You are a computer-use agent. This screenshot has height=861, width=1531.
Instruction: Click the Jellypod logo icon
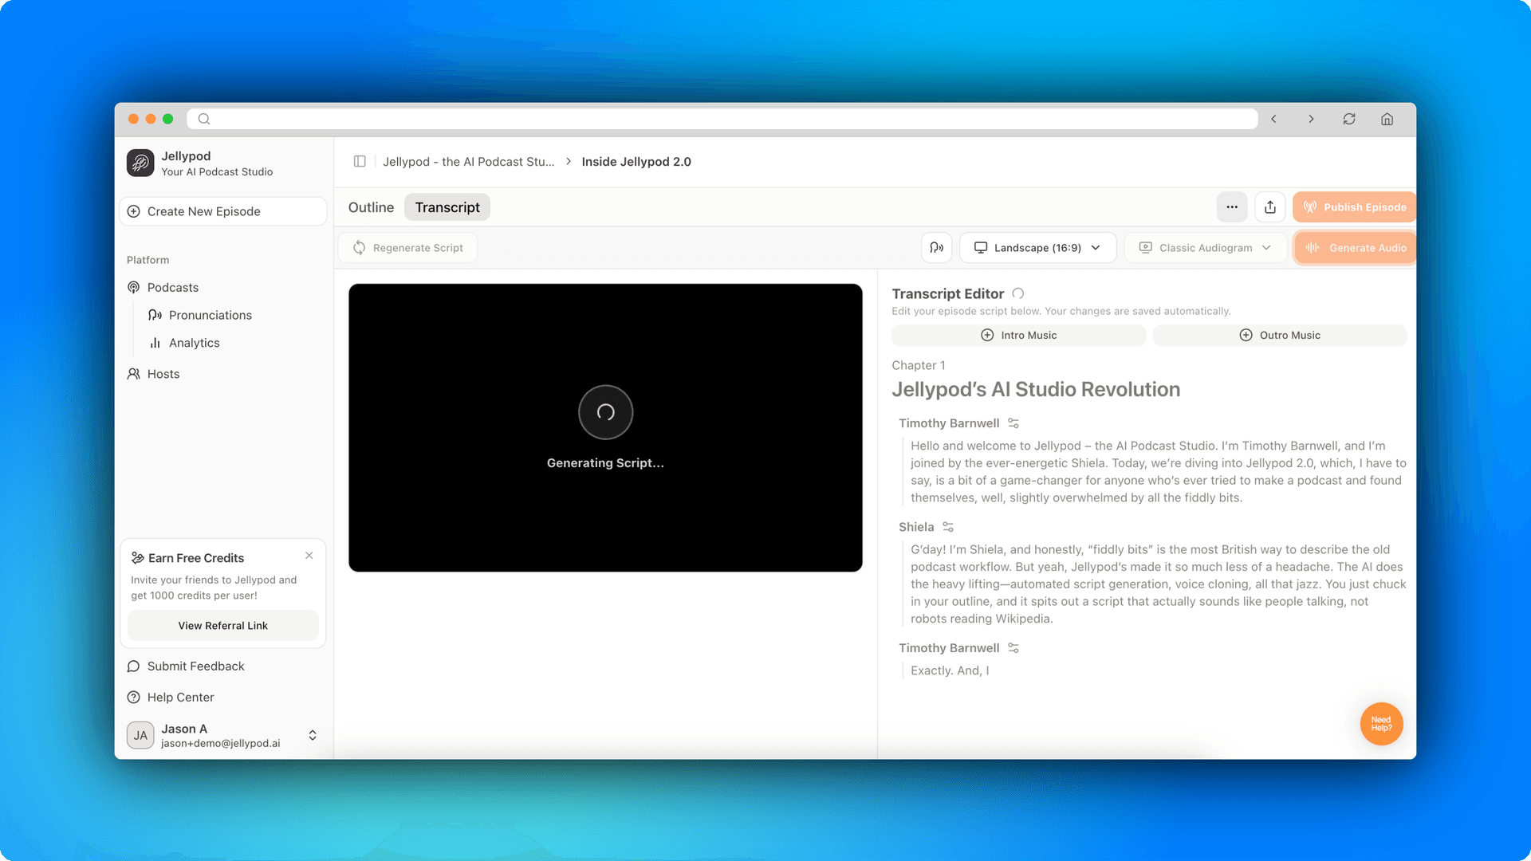[x=140, y=163]
